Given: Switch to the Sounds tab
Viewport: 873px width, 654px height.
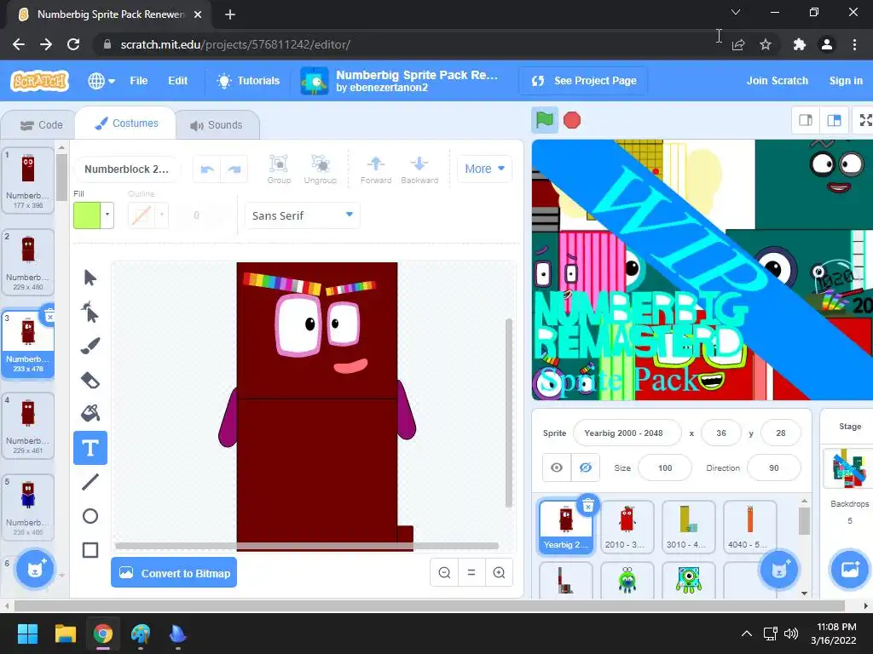Looking at the screenshot, I should click(x=217, y=125).
